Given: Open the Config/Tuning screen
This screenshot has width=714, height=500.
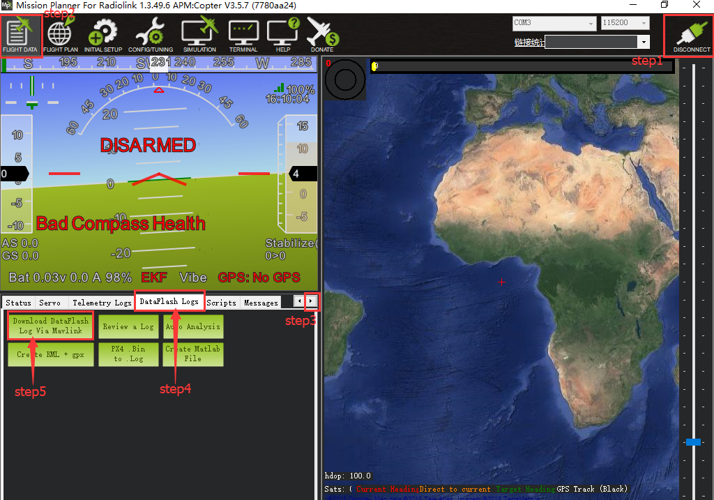Looking at the screenshot, I should point(150,35).
